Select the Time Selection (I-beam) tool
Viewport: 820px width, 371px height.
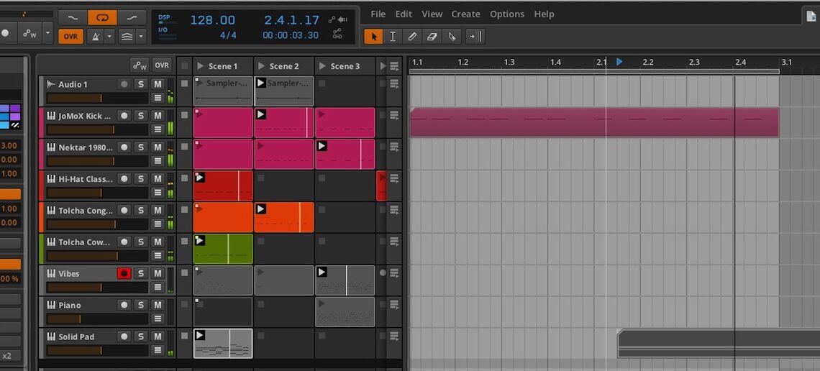point(393,36)
